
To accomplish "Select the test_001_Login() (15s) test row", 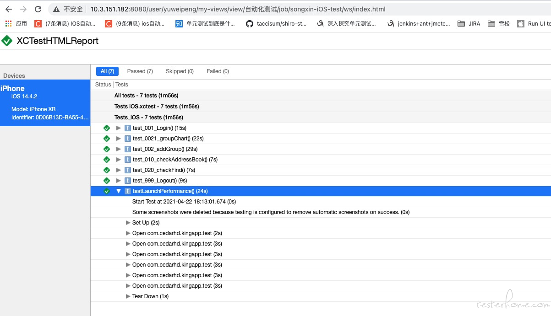I will pos(321,128).
